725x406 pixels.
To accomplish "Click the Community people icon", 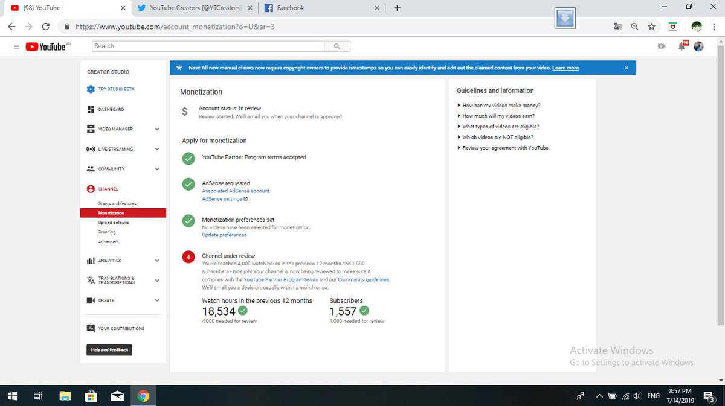I will pos(91,169).
